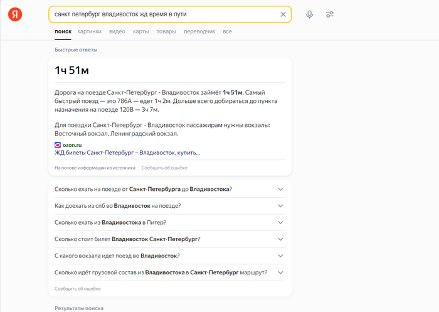Switch to the видео tab

pyautogui.click(x=117, y=31)
